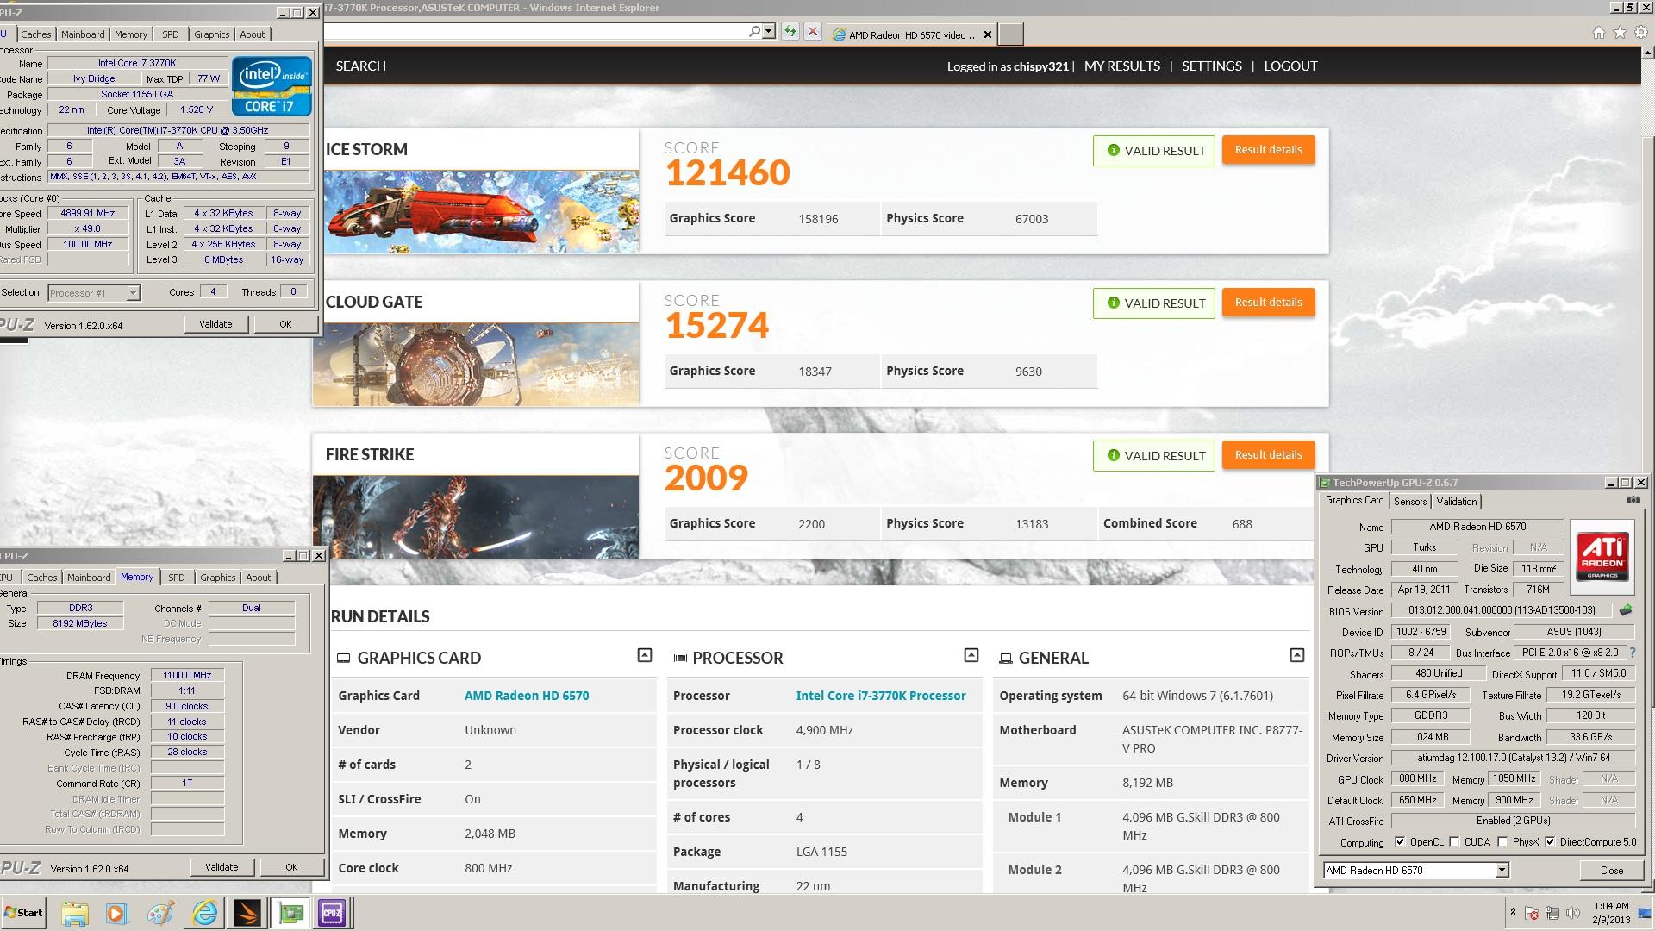
Task: Open the GPU selection dropdown in GPU-Z
Action: click(x=1502, y=871)
